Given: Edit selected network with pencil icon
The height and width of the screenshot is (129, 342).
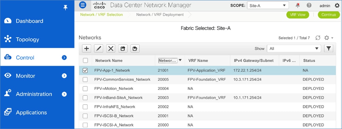Looking at the screenshot, I should [x=99, y=49].
